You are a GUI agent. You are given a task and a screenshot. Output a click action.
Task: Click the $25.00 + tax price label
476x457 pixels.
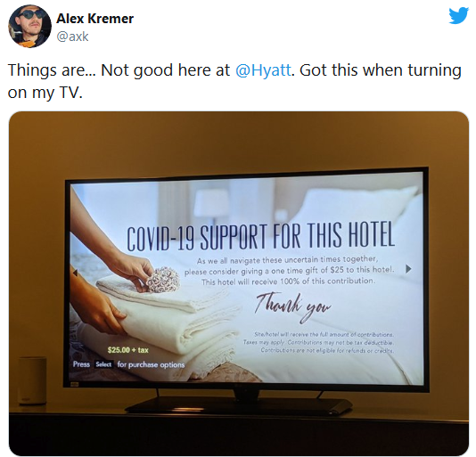pos(127,350)
